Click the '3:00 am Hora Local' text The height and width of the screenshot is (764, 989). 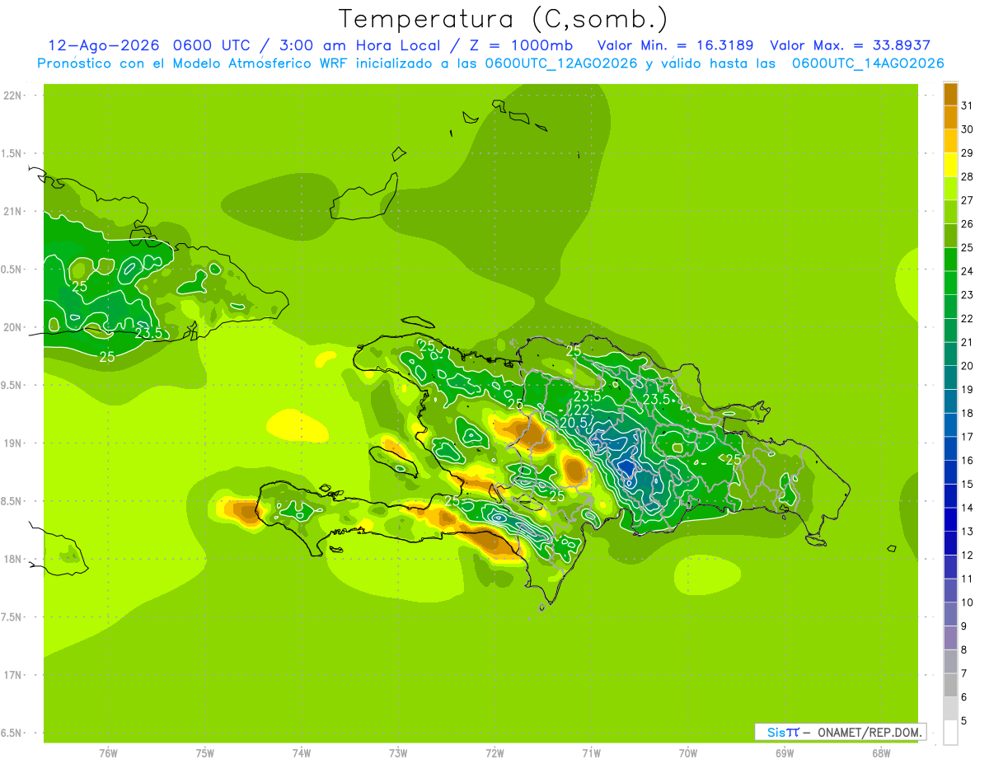click(x=361, y=45)
